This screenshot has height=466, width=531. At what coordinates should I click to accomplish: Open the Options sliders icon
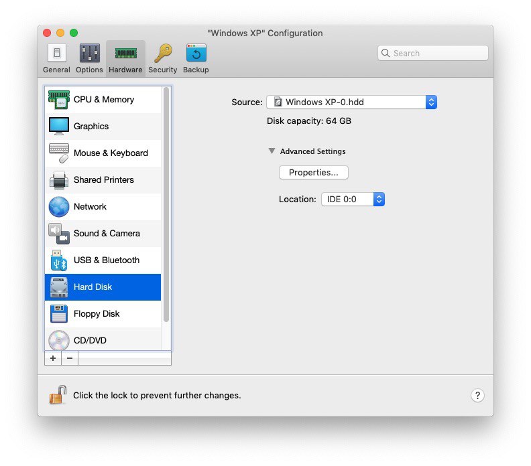(x=89, y=53)
